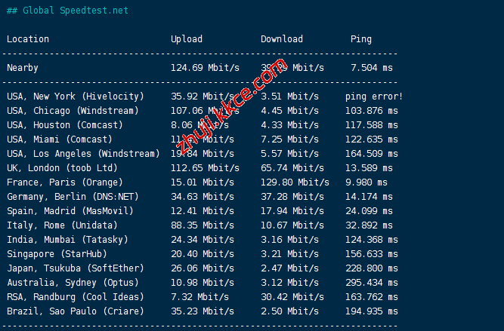Click the "## Global Speedtest.net" heading
This screenshot has height=331, width=504.
pyautogui.click(x=67, y=11)
